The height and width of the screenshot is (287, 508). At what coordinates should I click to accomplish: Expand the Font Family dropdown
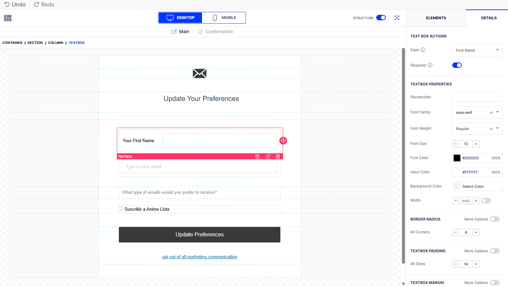coord(498,112)
